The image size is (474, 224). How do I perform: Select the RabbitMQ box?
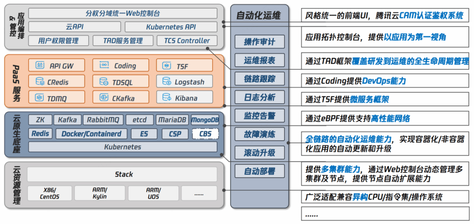pos(103,120)
